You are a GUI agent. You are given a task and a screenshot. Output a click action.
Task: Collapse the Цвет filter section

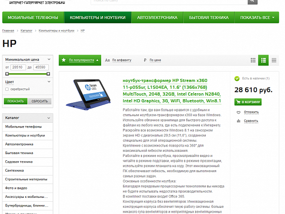[x=49, y=82]
